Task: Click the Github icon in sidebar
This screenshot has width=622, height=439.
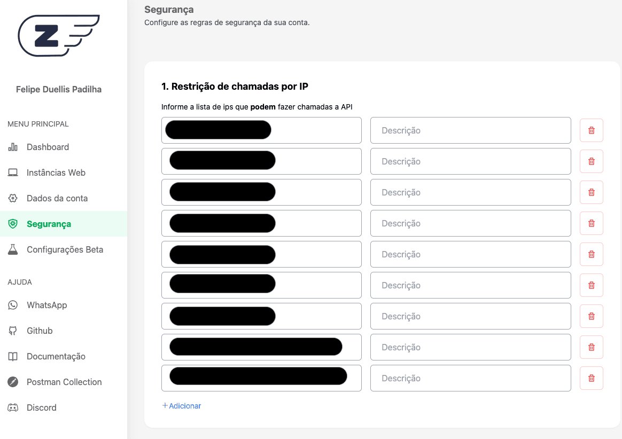Action: 13,331
